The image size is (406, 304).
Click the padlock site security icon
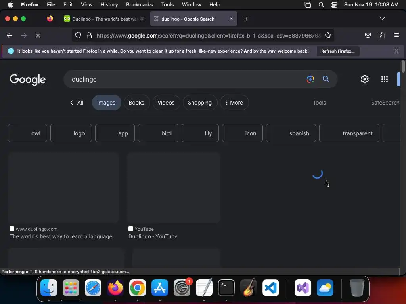(89, 35)
